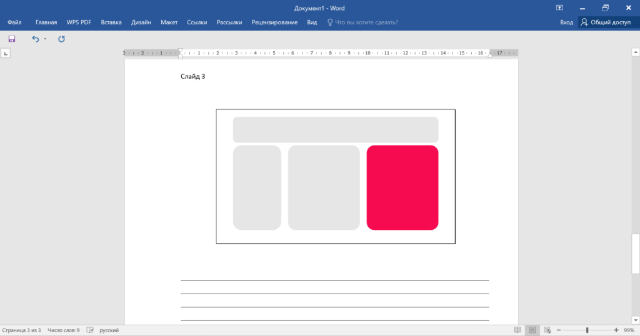640x336 pixels.
Task: Click the scroll up arrow of vertical scrollbar
Action: [x=636, y=52]
